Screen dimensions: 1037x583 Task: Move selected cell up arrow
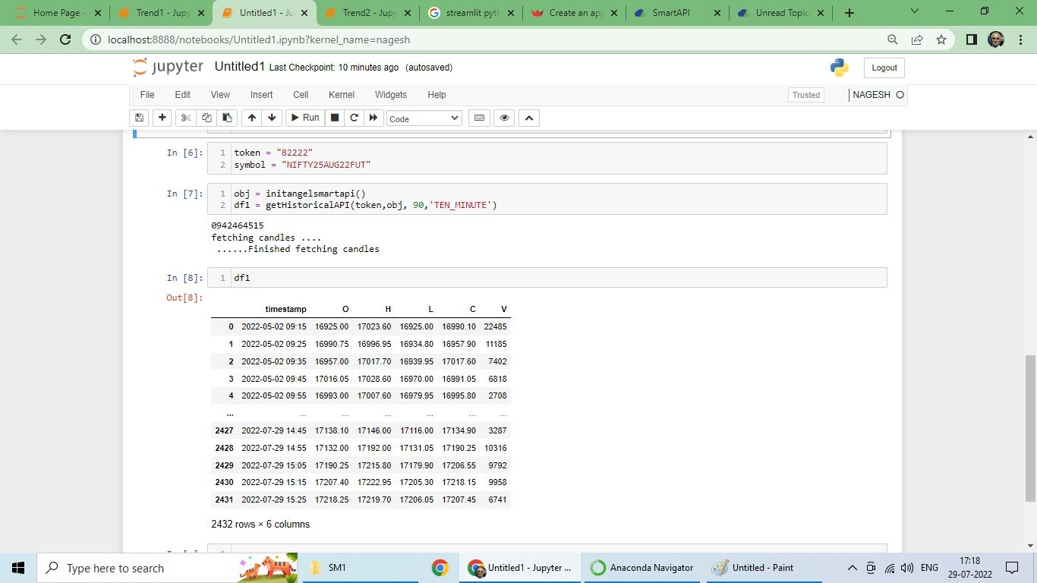point(251,118)
